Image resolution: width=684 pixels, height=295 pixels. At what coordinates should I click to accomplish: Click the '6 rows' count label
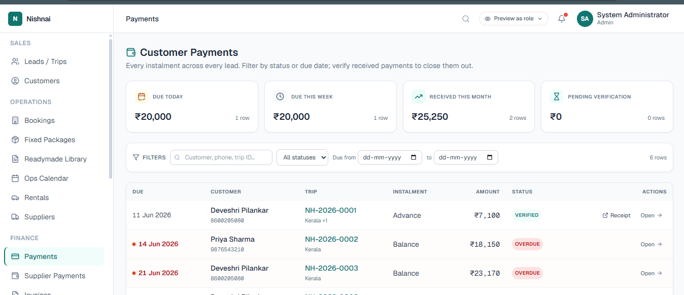(x=658, y=157)
